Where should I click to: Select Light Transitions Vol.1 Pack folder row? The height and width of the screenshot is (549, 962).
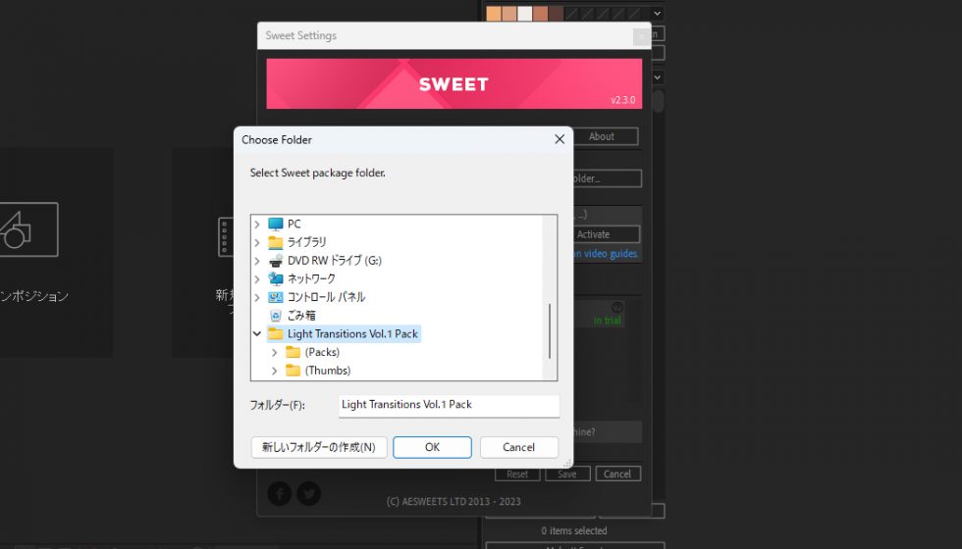click(x=352, y=334)
